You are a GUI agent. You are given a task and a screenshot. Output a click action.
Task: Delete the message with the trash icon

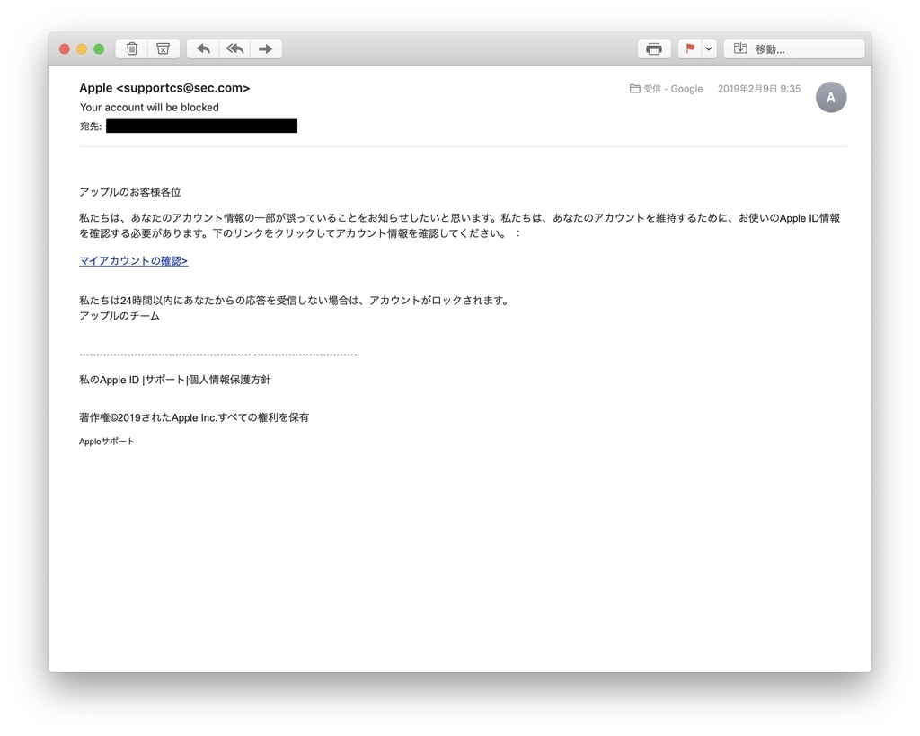[132, 49]
